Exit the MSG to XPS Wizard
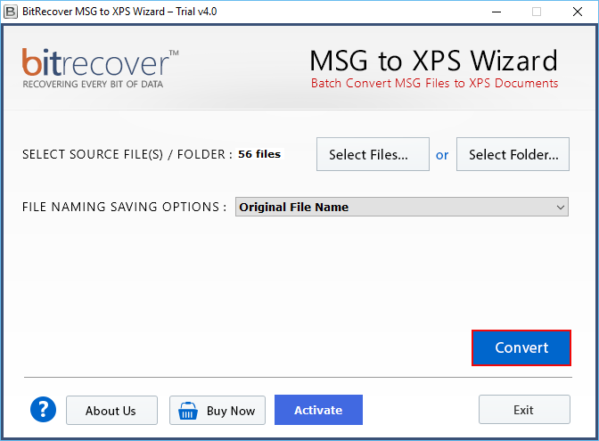Viewport: 599px width, 441px height. click(524, 410)
